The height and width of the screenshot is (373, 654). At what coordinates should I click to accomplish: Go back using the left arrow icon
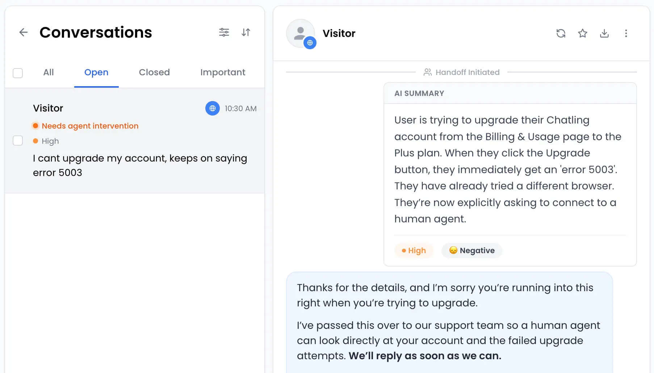(23, 33)
